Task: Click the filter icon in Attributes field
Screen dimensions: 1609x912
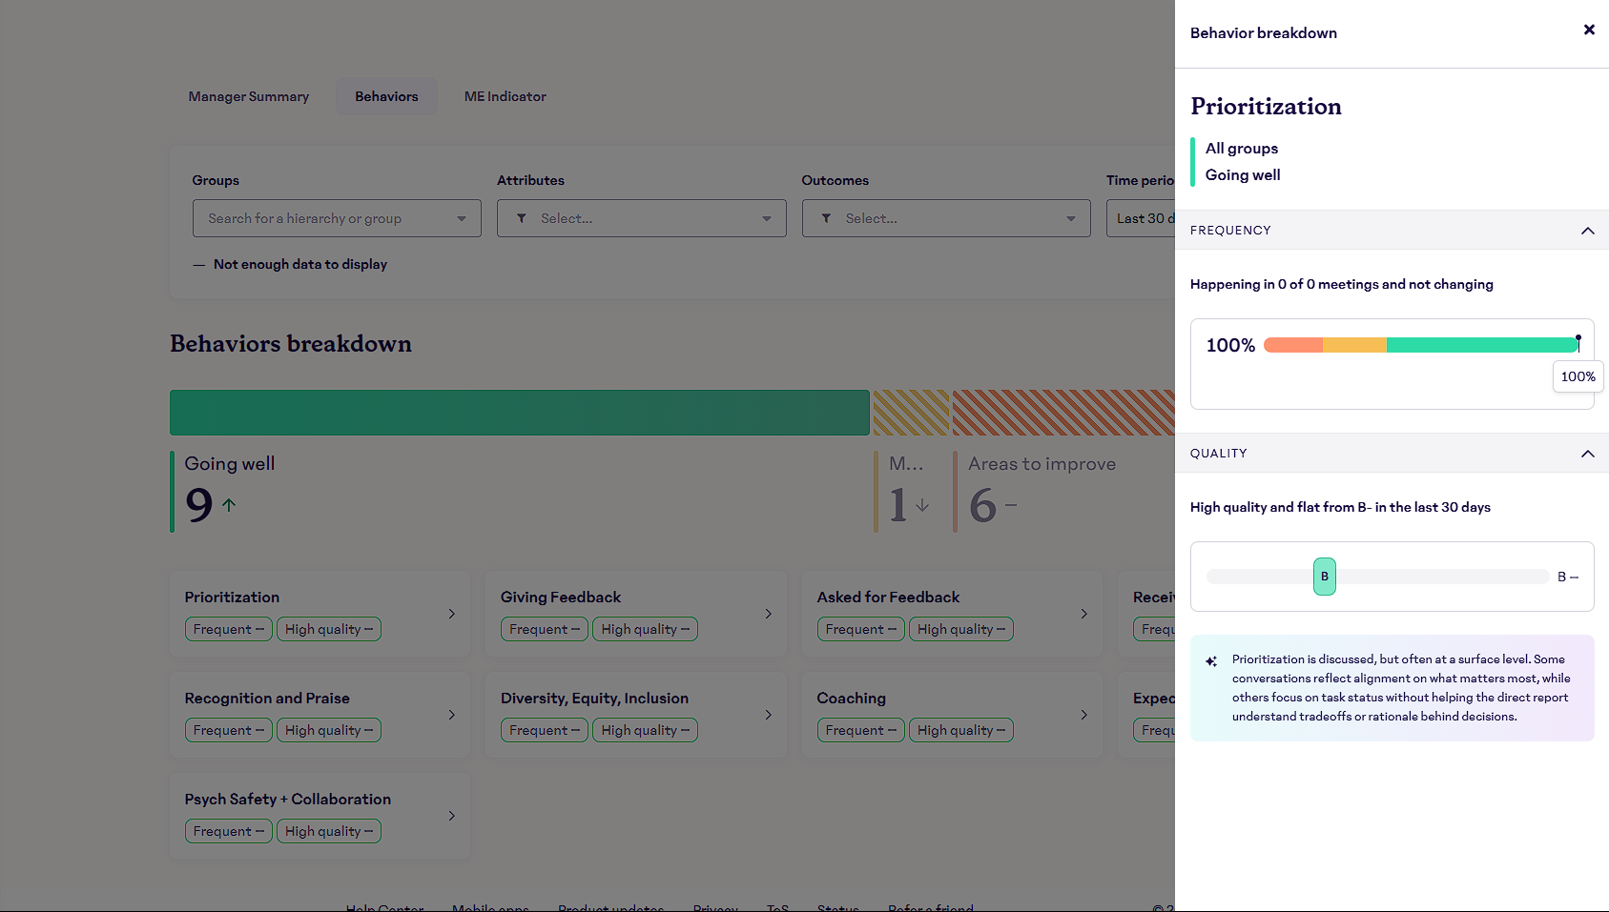Action: [x=522, y=218]
